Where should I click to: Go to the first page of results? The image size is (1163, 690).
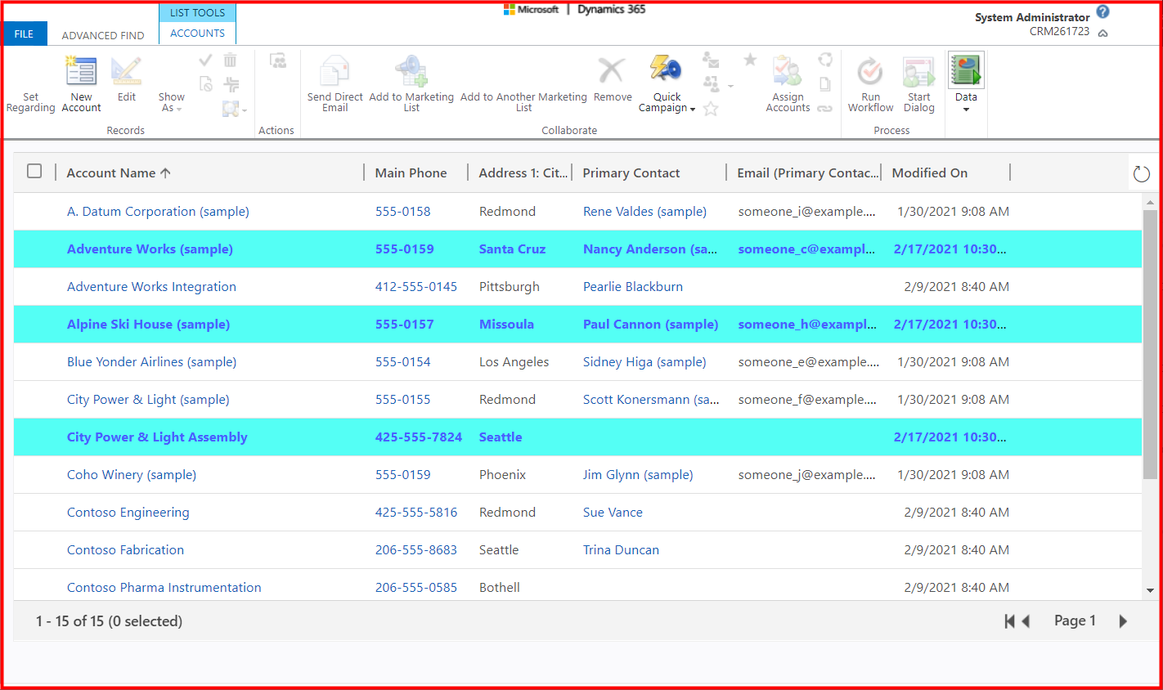(x=1009, y=621)
